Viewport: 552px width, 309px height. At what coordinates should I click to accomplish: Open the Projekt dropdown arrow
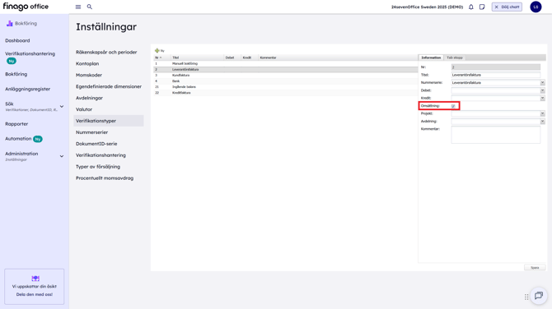pyautogui.click(x=542, y=113)
